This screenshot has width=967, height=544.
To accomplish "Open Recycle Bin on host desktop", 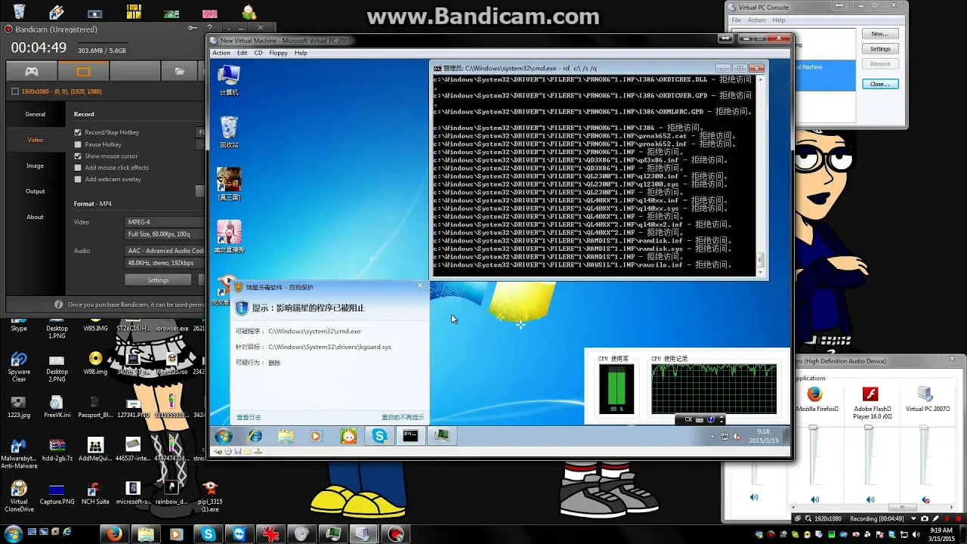I will (x=19, y=11).
